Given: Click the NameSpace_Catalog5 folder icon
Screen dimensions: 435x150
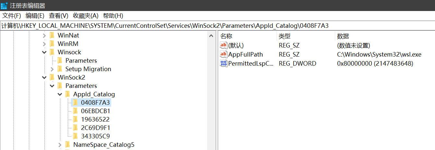Looking at the screenshot, I should pos(68,145).
